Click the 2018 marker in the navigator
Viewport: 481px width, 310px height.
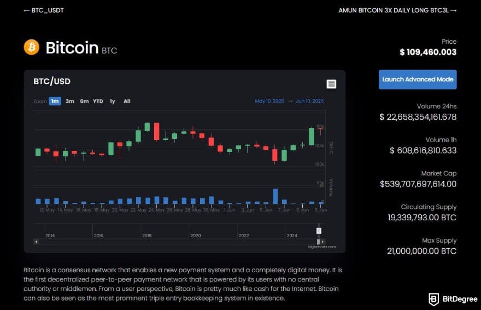(x=147, y=236)
